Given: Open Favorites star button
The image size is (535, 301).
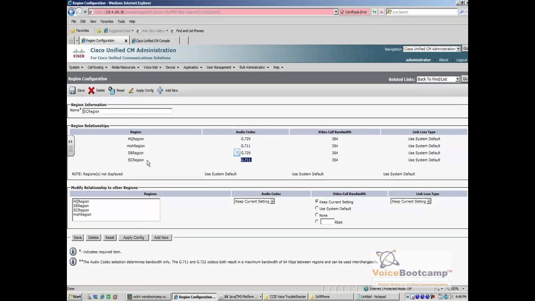Looking at the screenshot, I should coord(79,31).
